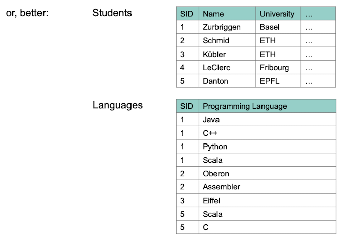Click the EPFL university cell

click(270, 81)
